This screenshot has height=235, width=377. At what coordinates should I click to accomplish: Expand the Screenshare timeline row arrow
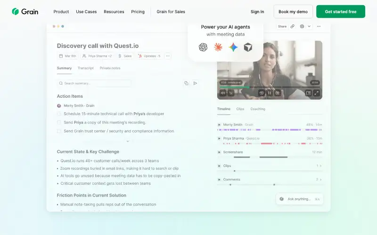pos(219,152)
